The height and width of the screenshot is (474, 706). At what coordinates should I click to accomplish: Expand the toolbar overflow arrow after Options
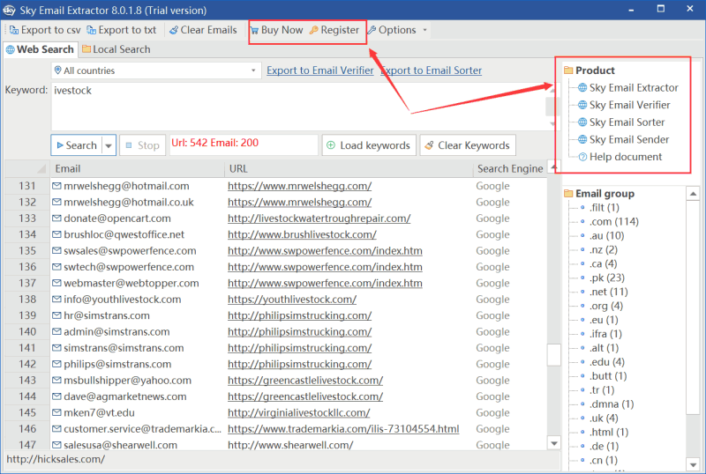[424, 30]
